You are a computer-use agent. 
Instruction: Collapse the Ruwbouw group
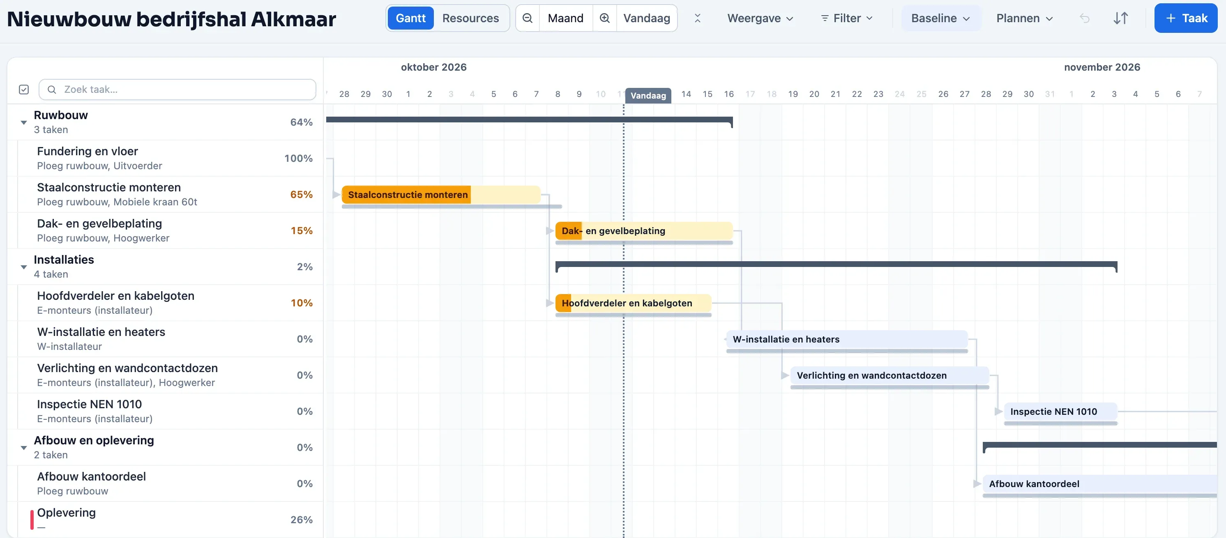pyautogui.click(x=24, y=123)
